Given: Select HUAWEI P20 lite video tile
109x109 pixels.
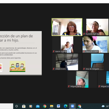Looking at the screenshot, I should pyautogui.click(x=96, y=27).
